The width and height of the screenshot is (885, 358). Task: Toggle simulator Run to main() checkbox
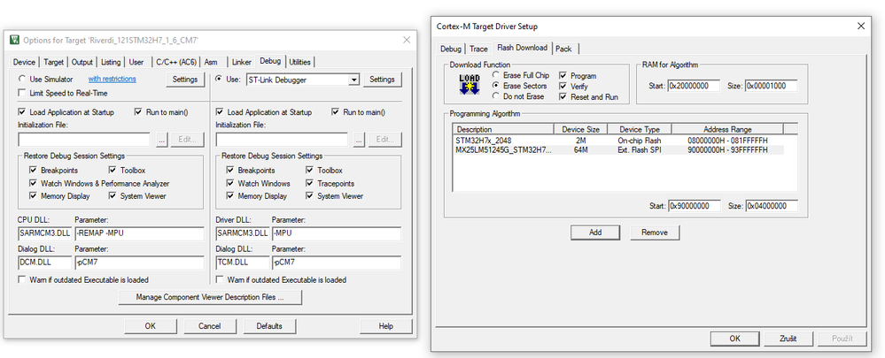(138, 112)
